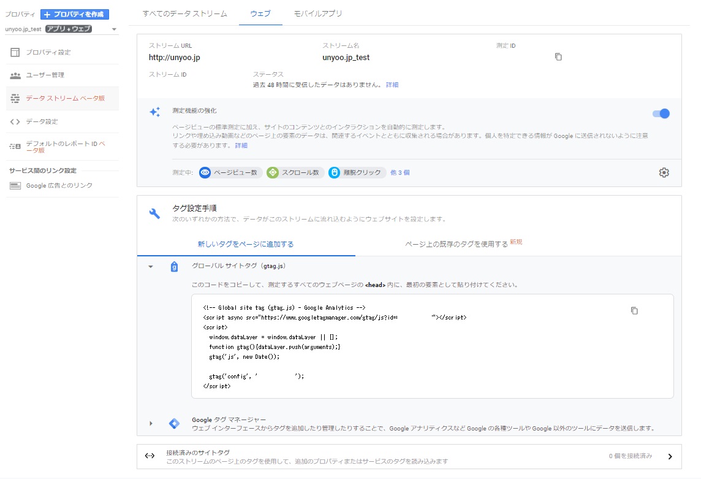This screenshot has width=701, height=479.
Task: Open enhanced measurement gear settings
Action: [664, 172]
